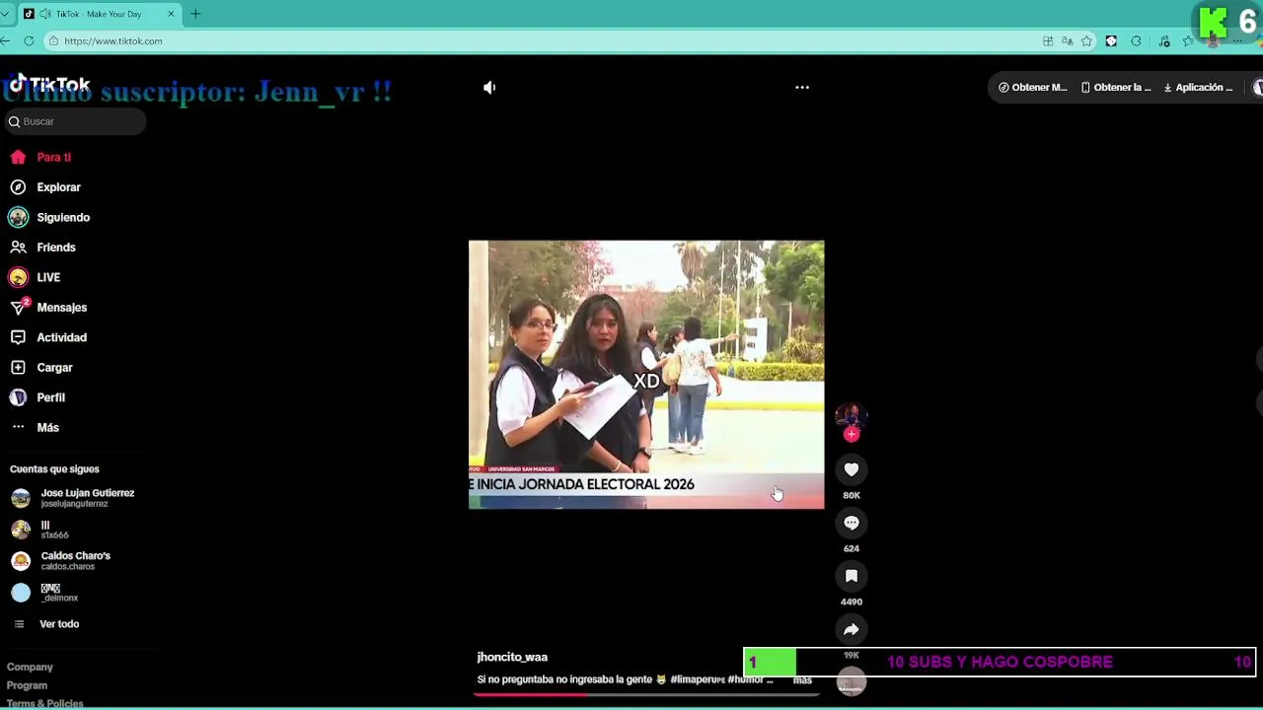Viewport: 1263px width, 710px height.
Task: Click the browser back arrow
Action: (x=6, y=40)
